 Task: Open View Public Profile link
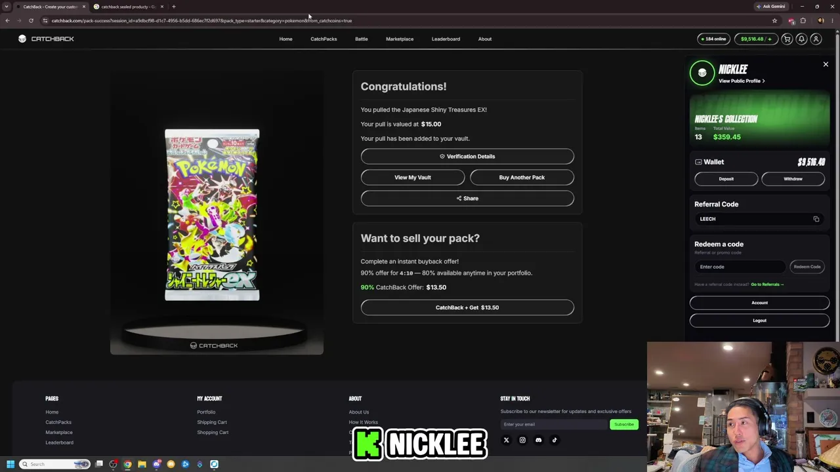tap(742, 81)
